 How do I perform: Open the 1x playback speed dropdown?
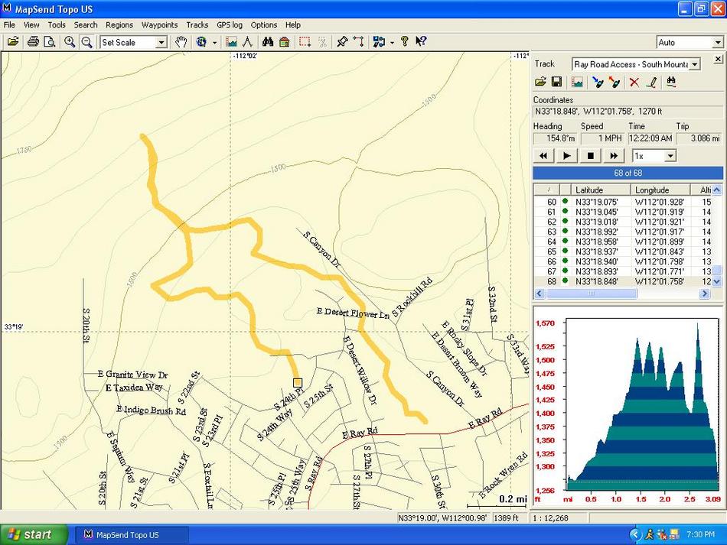[x=670, y=156]
